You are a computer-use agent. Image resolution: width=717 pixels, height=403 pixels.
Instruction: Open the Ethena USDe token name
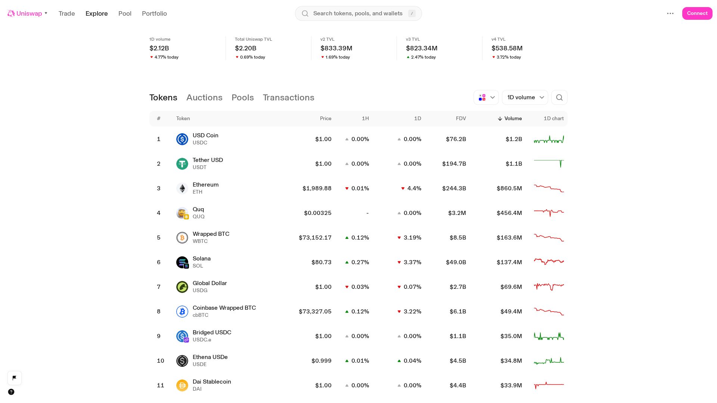click(210, 357)
